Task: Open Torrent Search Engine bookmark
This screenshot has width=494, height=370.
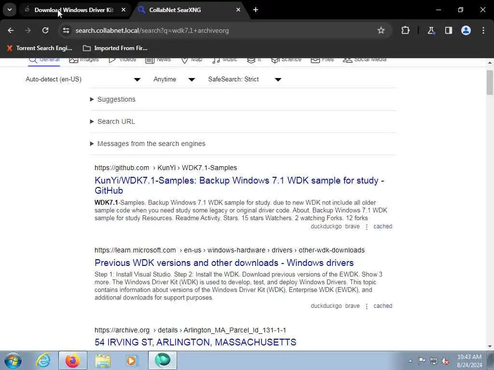Action: [40, 48]
